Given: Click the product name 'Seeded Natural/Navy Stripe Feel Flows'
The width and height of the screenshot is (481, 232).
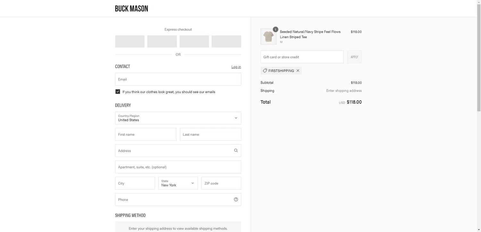Looking at the screenshot, I should (310, 32).
